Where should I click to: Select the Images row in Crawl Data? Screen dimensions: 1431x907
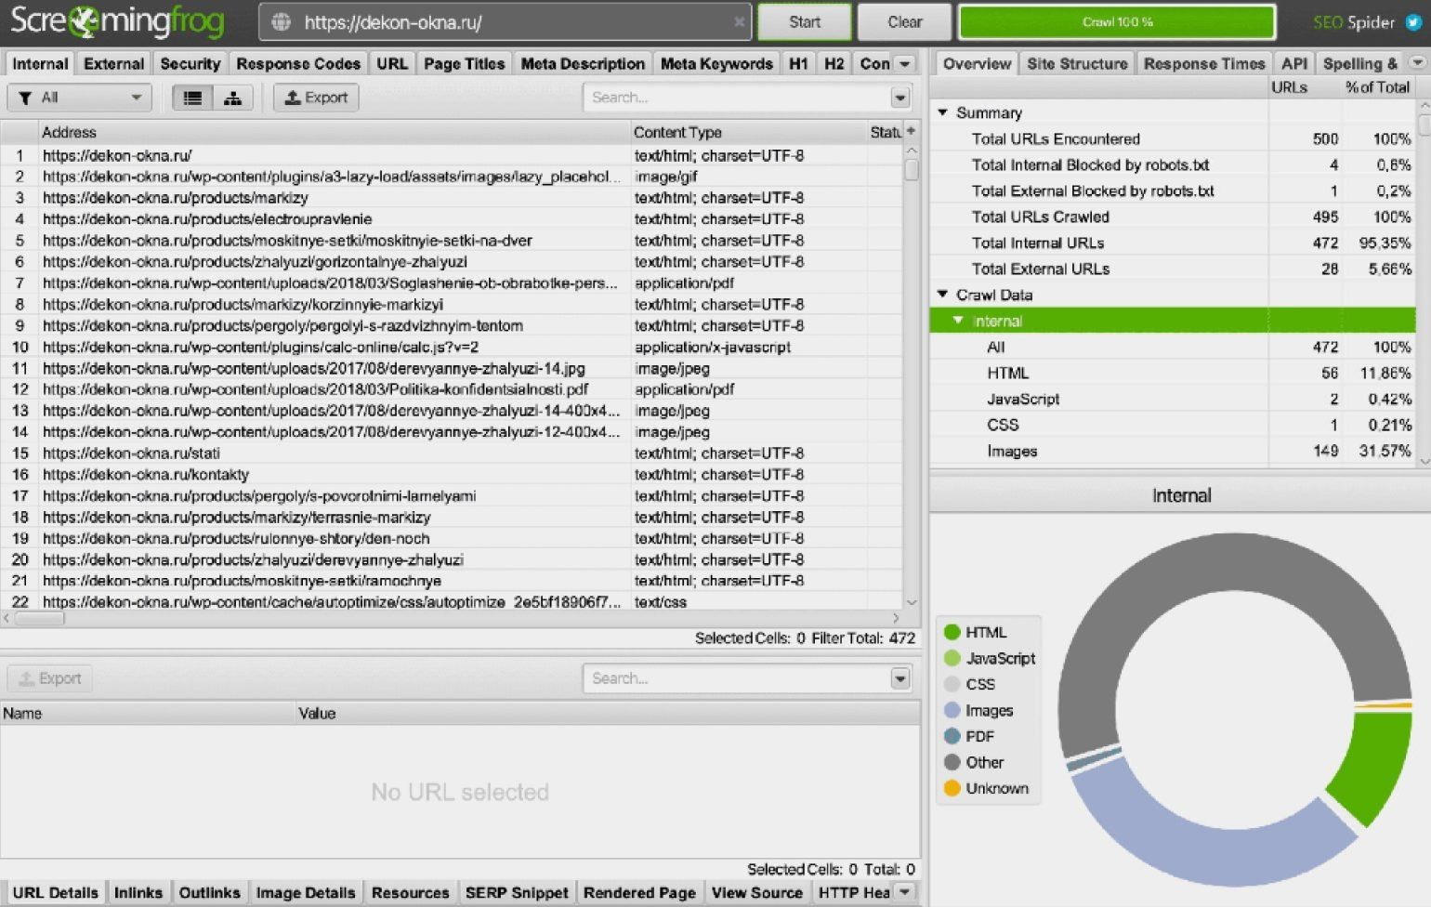1011,451
